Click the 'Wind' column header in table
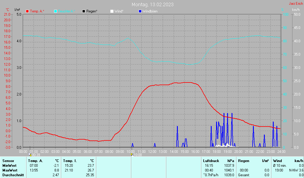The width and height of the screenshot is (304, 178). 278,161
